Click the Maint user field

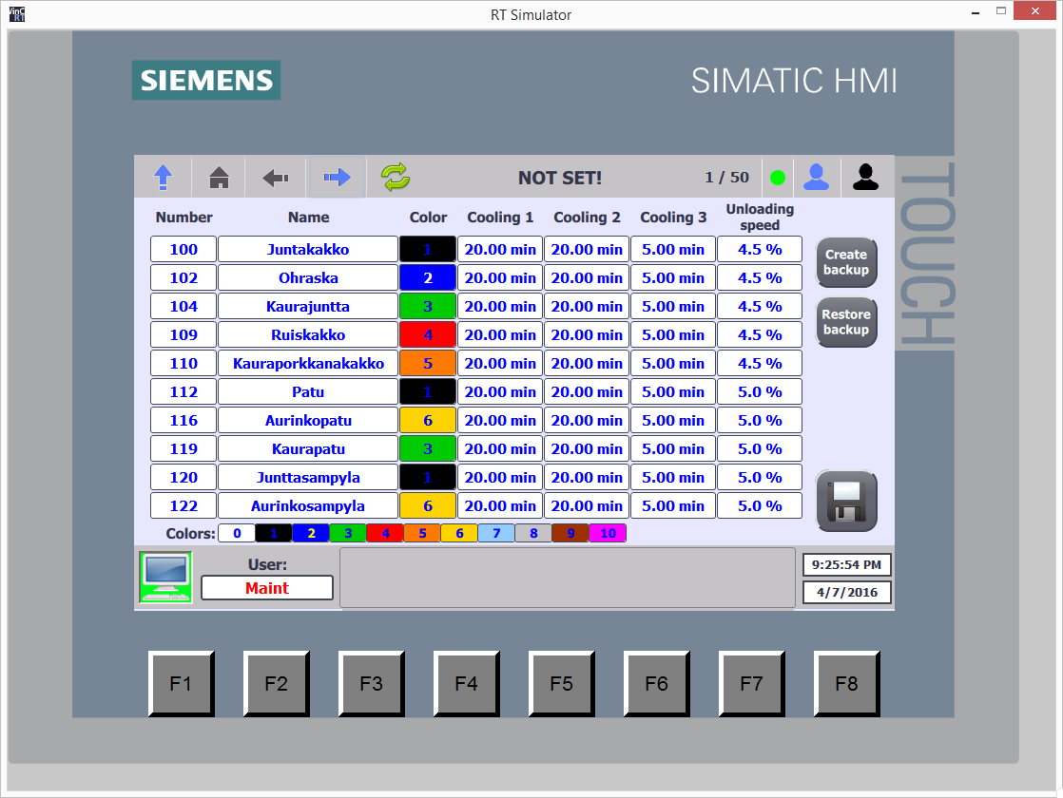[x=267, y=588]
